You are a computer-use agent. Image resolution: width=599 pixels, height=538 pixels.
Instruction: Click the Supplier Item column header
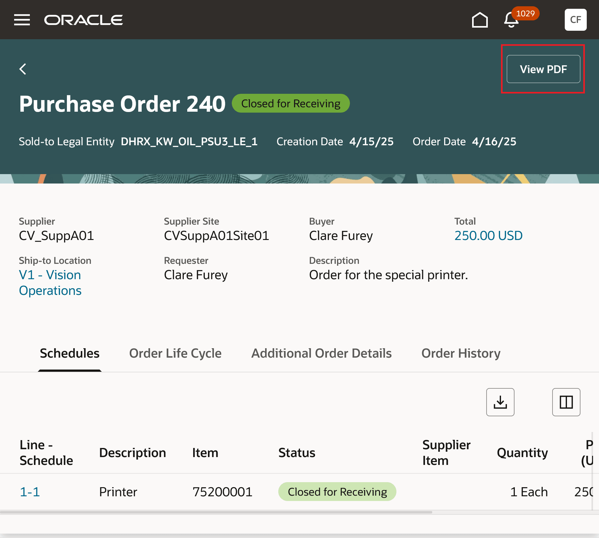(446, 453)
